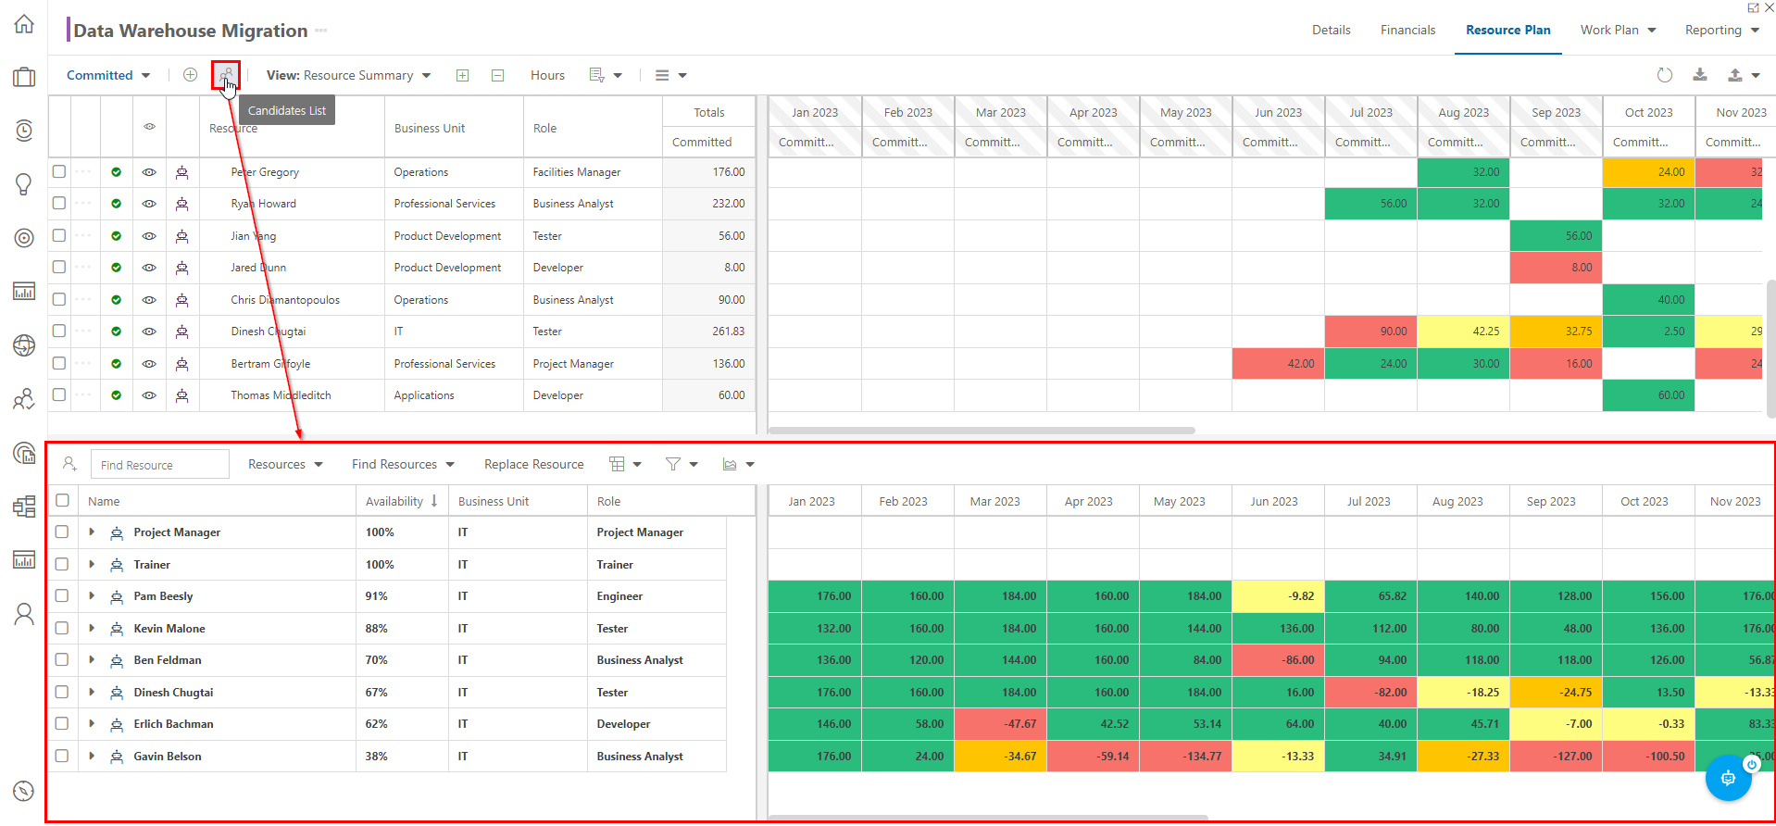Viewport: 1776px width, 826px height.
Task: Check the box for Peter Gregory row
Action: 59,171
